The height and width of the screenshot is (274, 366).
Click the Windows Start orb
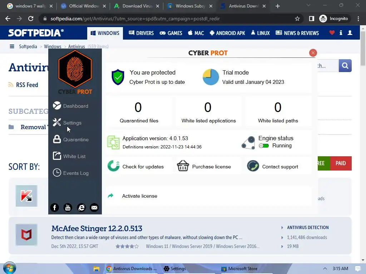(10, 268)
